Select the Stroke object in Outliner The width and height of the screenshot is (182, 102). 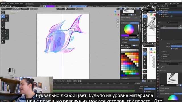[166, 12]
